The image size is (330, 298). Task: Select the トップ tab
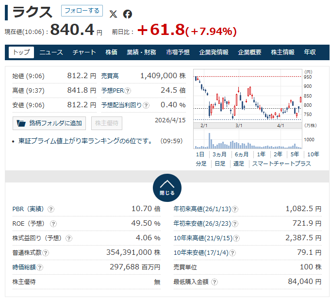click(21, 52)
